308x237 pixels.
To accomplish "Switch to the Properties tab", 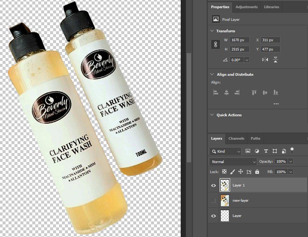I will (220, 7).
